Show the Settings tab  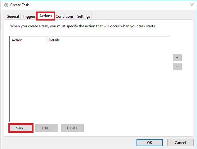click(x=84, y=16)
